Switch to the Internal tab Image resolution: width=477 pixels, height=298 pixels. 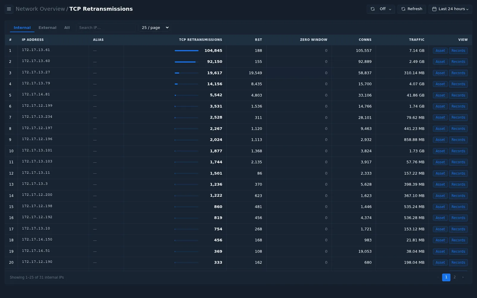(22, 28)
